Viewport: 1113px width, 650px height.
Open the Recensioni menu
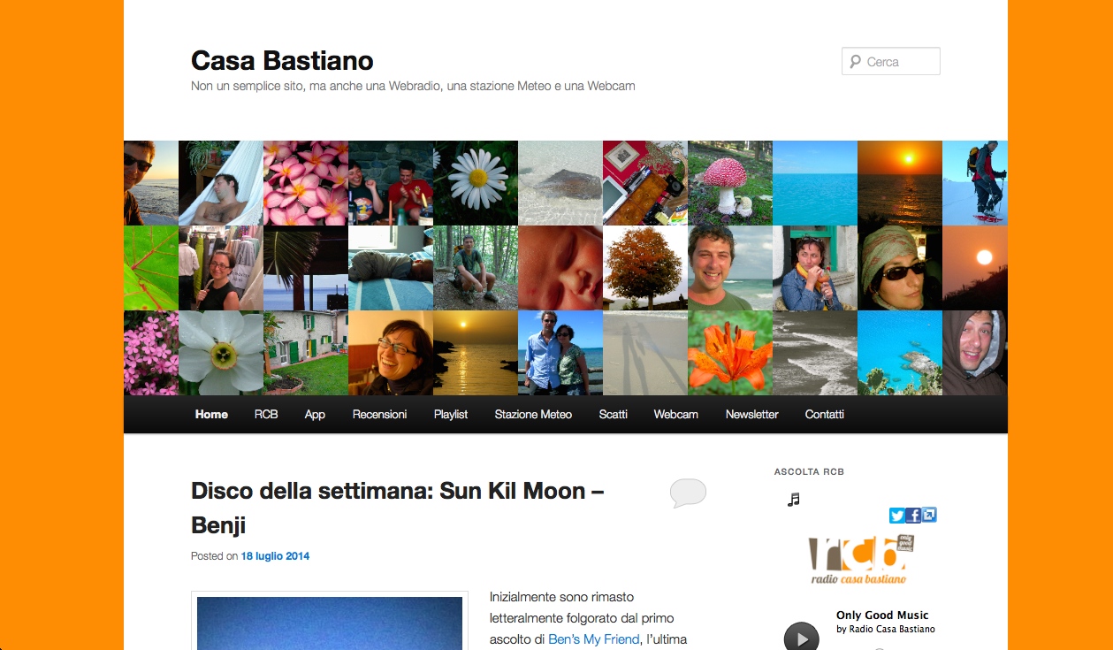click(379, 414)
